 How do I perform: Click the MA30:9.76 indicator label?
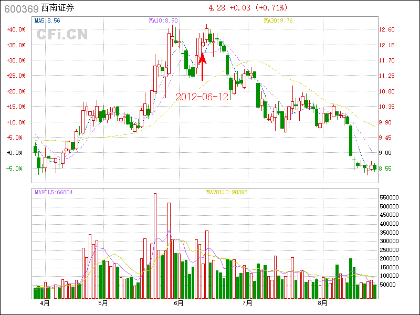tap(278, 20)
